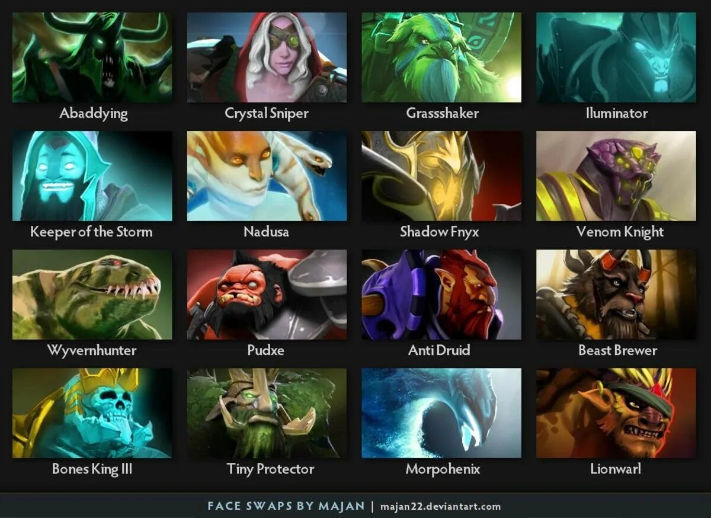Screen dimensions: 711x518
Task: Pick the Lionwarl hero portrait
Action: (x=616, y=413)
